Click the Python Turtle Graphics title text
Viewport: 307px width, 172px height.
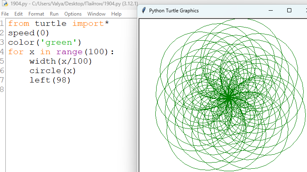174,11
